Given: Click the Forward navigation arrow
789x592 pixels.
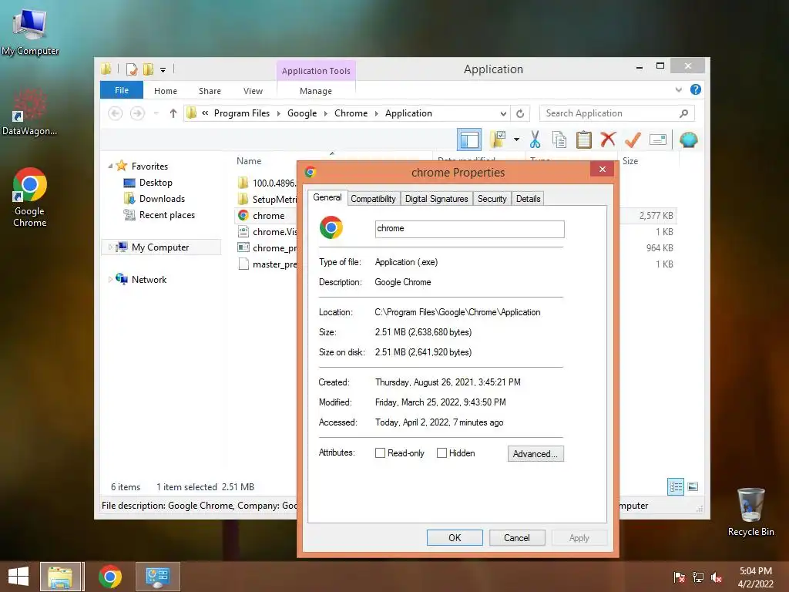Looking at the screenshot, I should coord(137,113).
